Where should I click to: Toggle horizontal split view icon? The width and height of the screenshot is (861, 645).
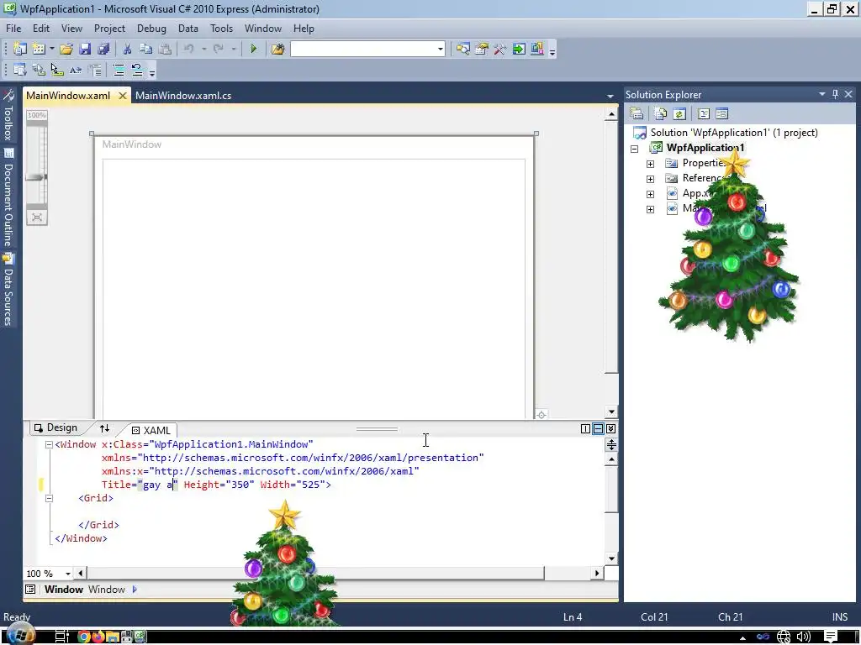pos(598,429)
